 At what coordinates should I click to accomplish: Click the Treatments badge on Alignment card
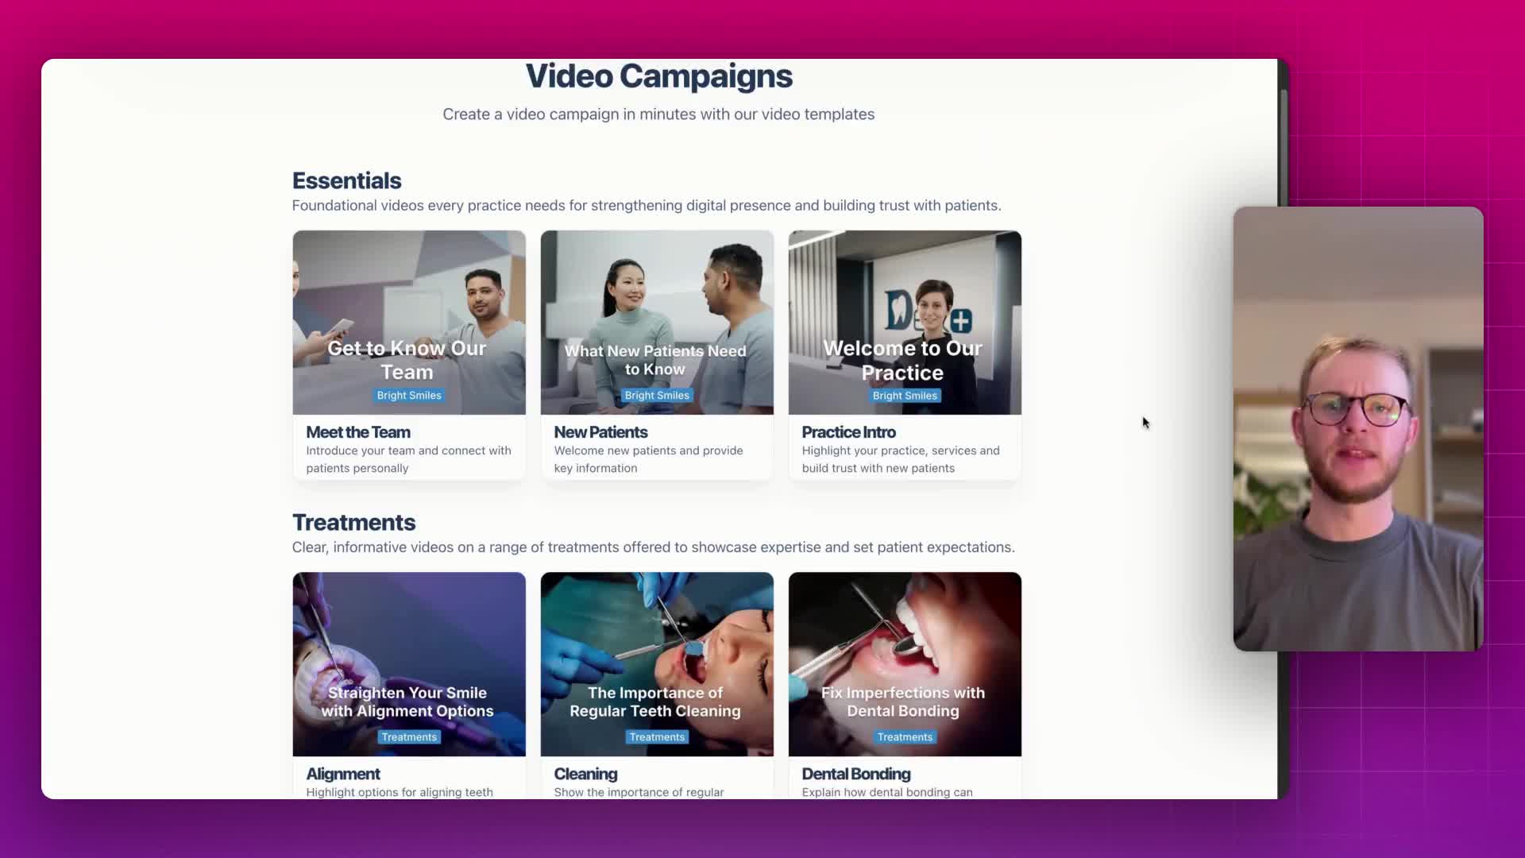pos(409,737)
